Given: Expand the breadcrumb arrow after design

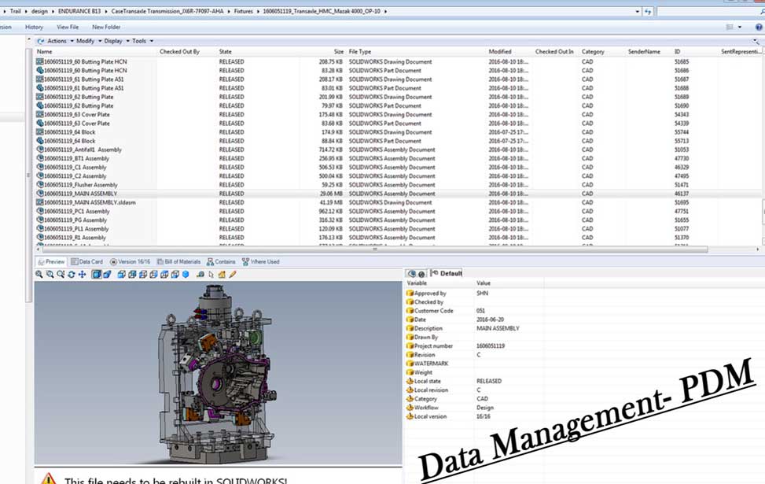Looking at the screenshot, I should pyautogui.click(x=53, y=11).
